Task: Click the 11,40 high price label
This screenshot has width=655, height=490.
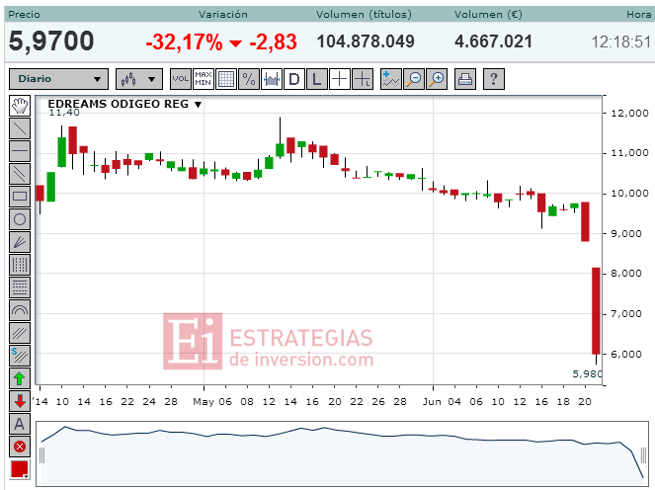Action: (64, 113)
